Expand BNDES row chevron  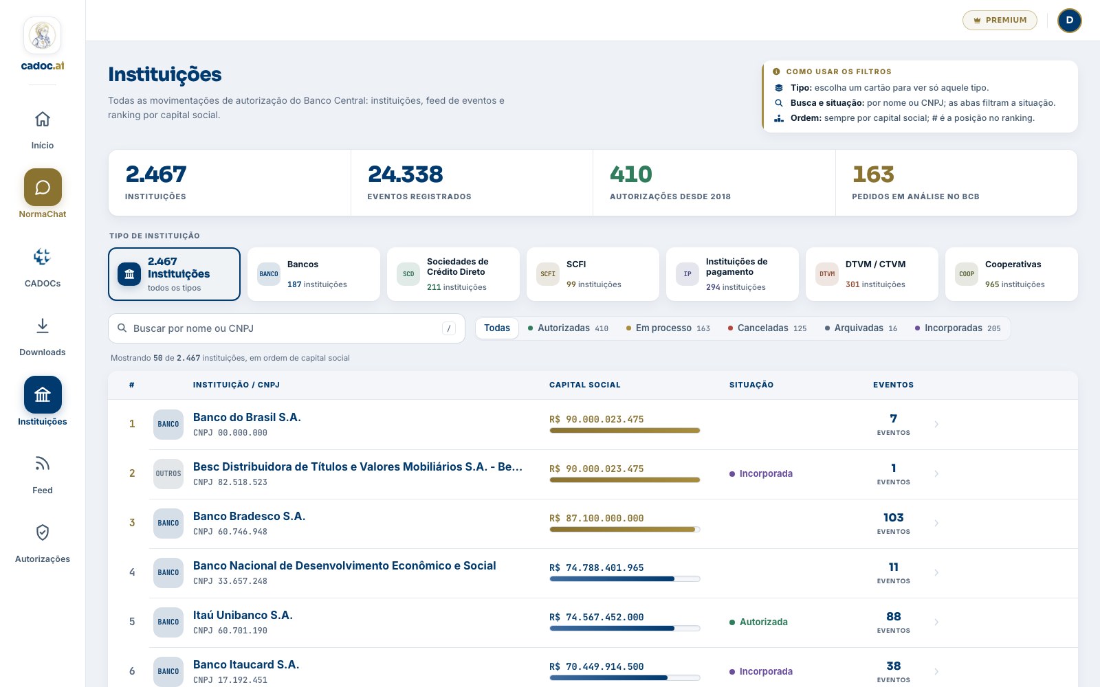(936, 573)
